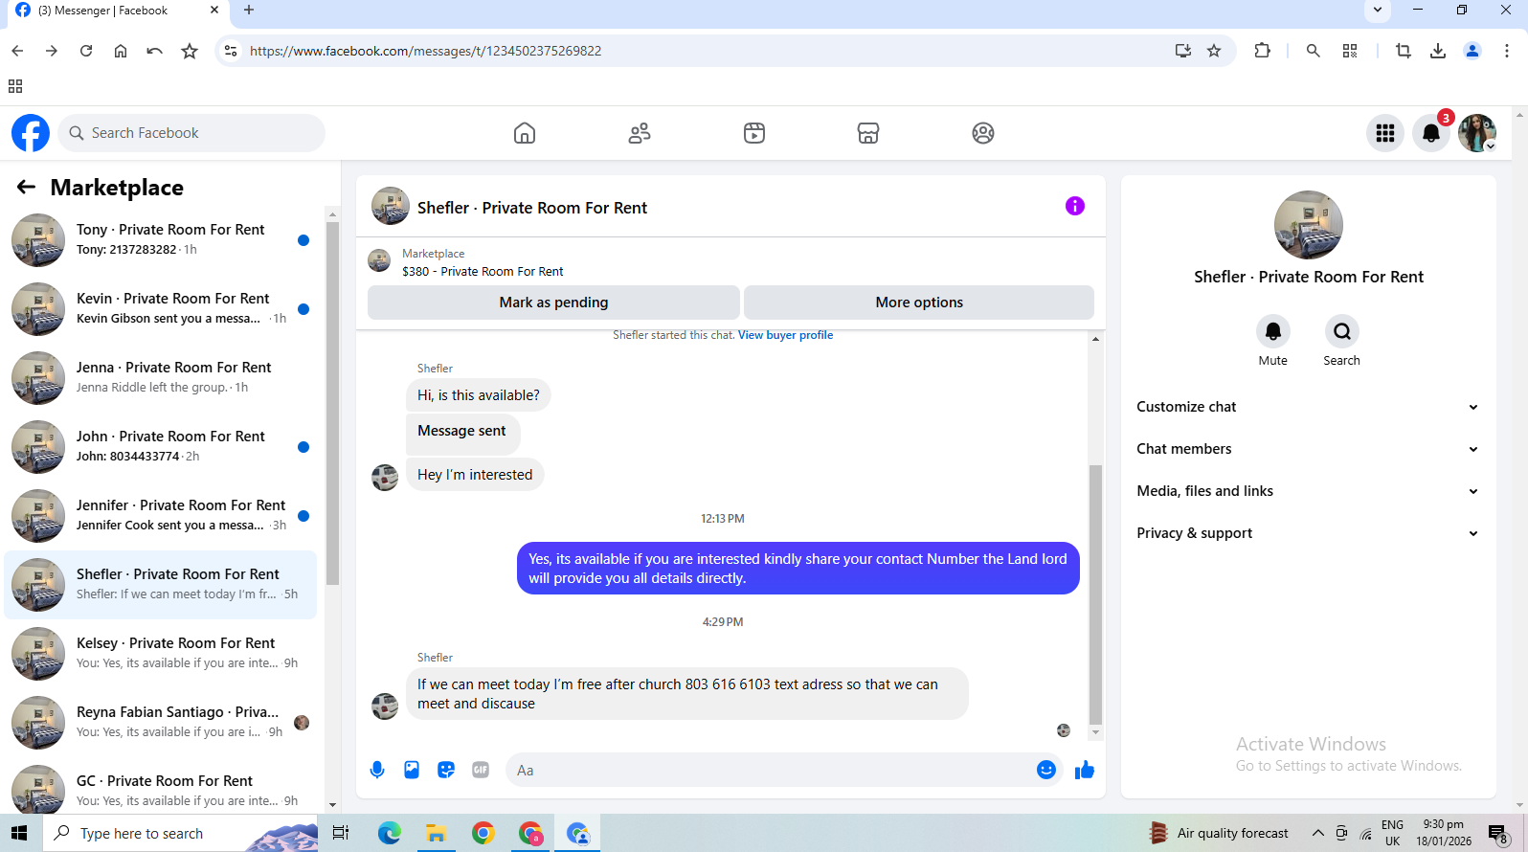The image size is (1528, 852).
Task: Open Facebook home logo
Action: [31, 133]
